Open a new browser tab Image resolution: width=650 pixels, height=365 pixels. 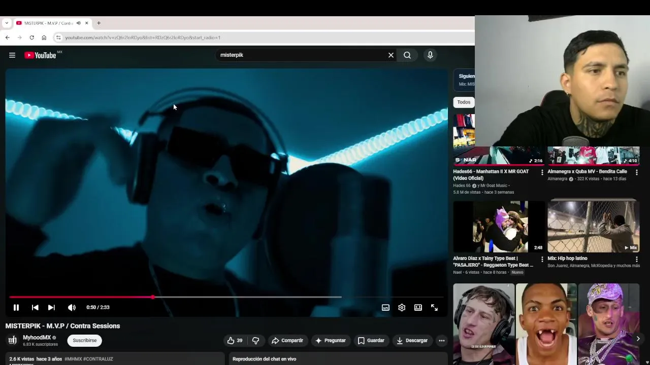(99, 23)
